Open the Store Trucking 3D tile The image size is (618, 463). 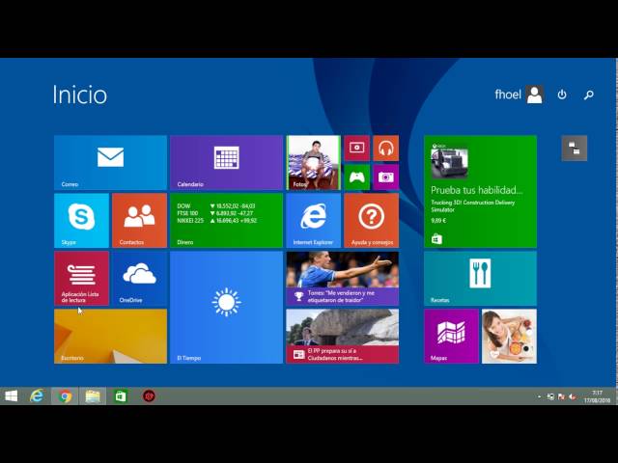[x=480, y=191]
